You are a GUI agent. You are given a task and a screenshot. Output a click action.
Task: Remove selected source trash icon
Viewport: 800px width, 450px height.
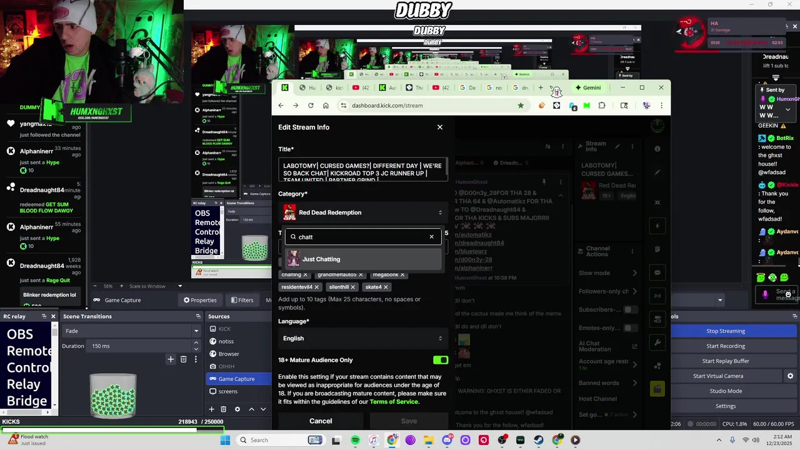point(223,409)
